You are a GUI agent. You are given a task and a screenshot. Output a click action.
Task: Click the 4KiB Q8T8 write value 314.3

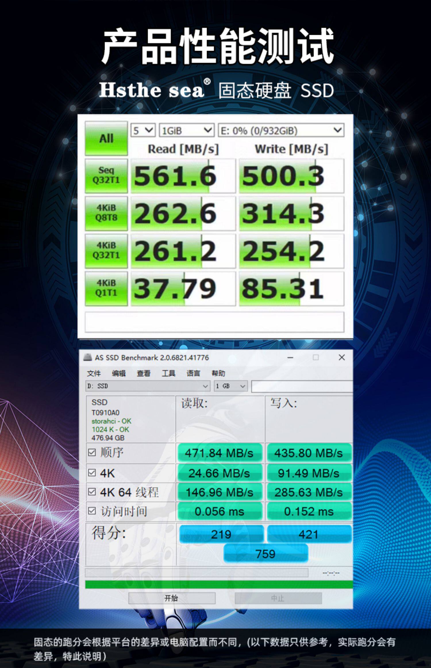pyautogui.click(x=291, y=213)
